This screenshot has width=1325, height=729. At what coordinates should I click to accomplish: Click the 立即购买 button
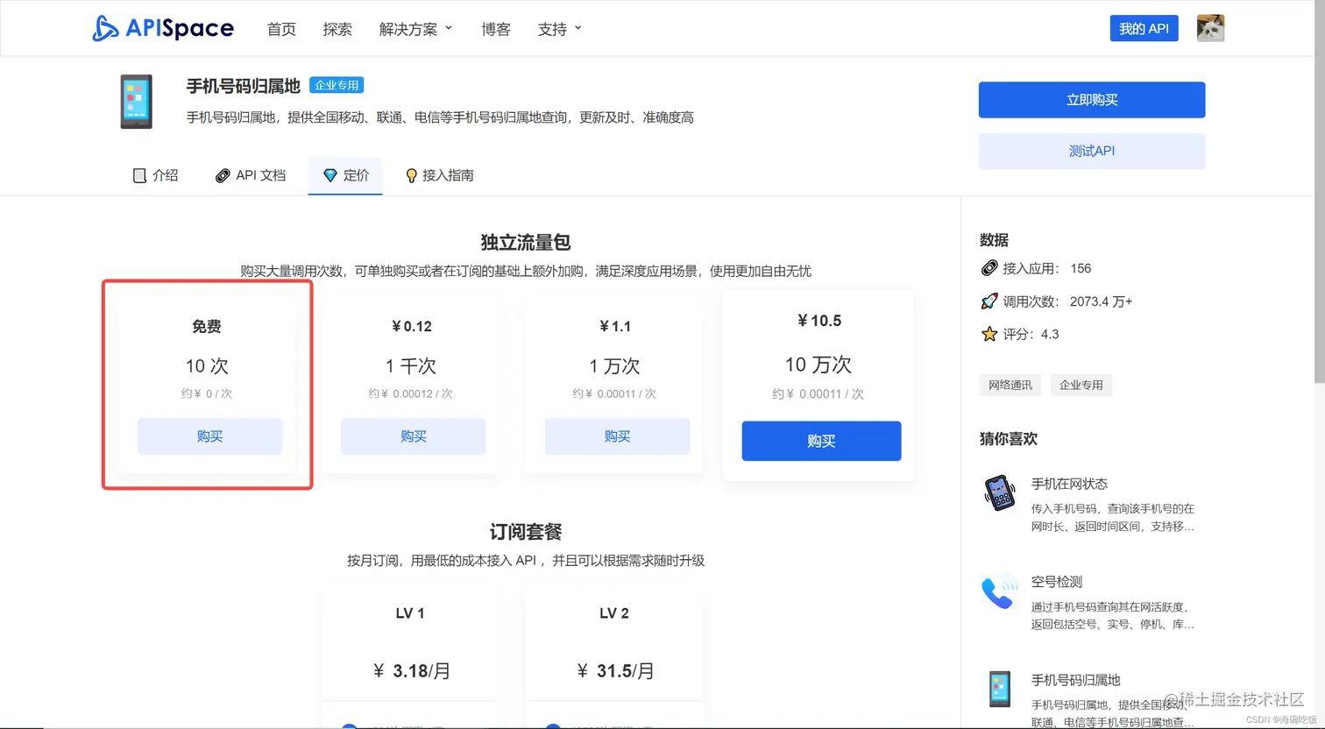(x=1091, y=100)
